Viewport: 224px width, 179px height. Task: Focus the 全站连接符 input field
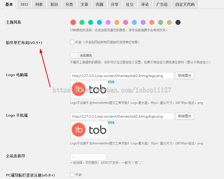click(x=88, y=157)
